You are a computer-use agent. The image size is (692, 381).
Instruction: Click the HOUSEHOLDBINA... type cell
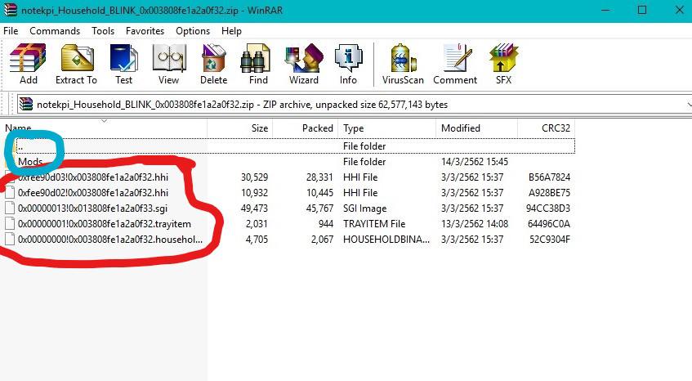tap(386, 239)
